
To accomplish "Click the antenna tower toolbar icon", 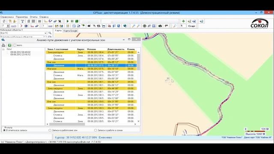I will (22, 21).
